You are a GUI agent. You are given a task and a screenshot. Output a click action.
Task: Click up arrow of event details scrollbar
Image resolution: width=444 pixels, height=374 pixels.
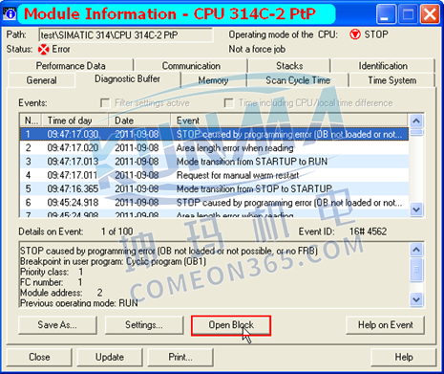(x=416, y=250)
